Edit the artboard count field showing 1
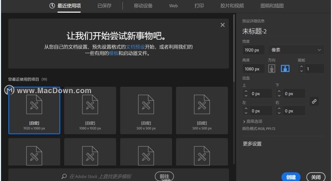 [314, 69]
